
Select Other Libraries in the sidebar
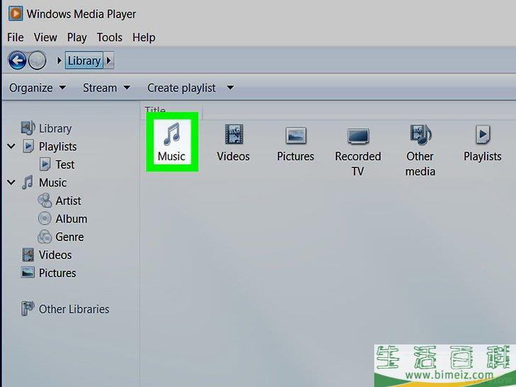click(74, 309)
